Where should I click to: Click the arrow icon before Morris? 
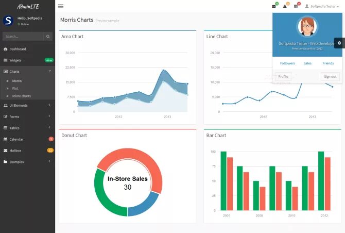pyautogui.click(x=8, y=81)
